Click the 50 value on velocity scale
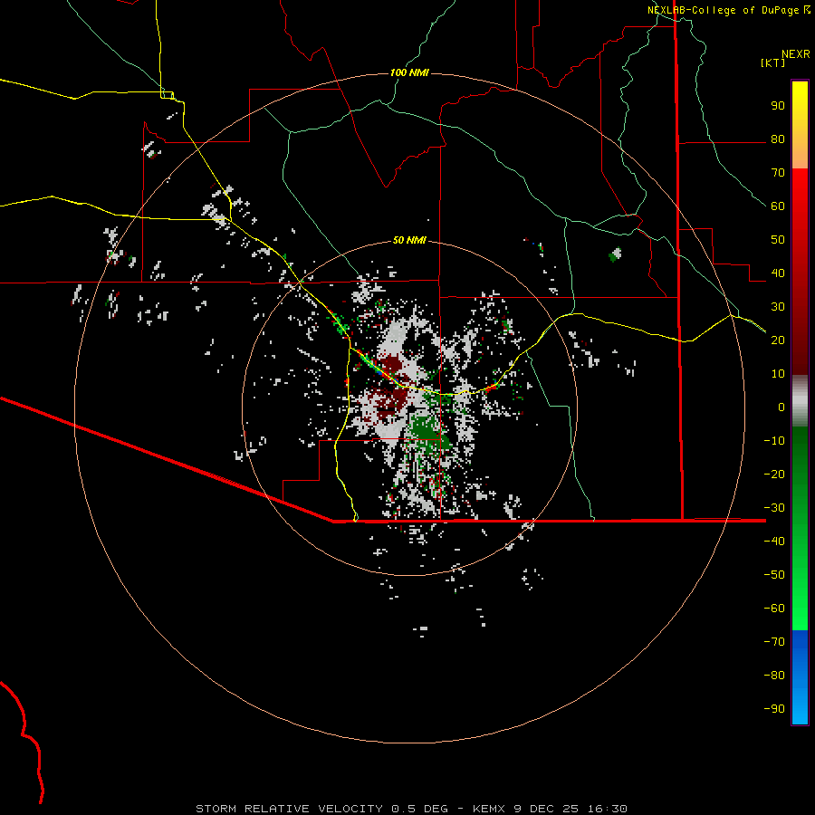This screenshot has width=815, height=815. click(x=778, y=240)
